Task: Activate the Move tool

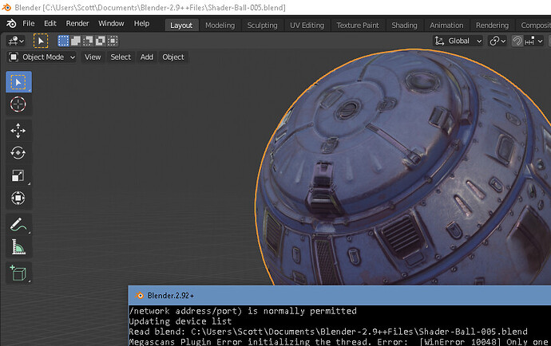Action: pyautogui.click(x=18, y=131)
